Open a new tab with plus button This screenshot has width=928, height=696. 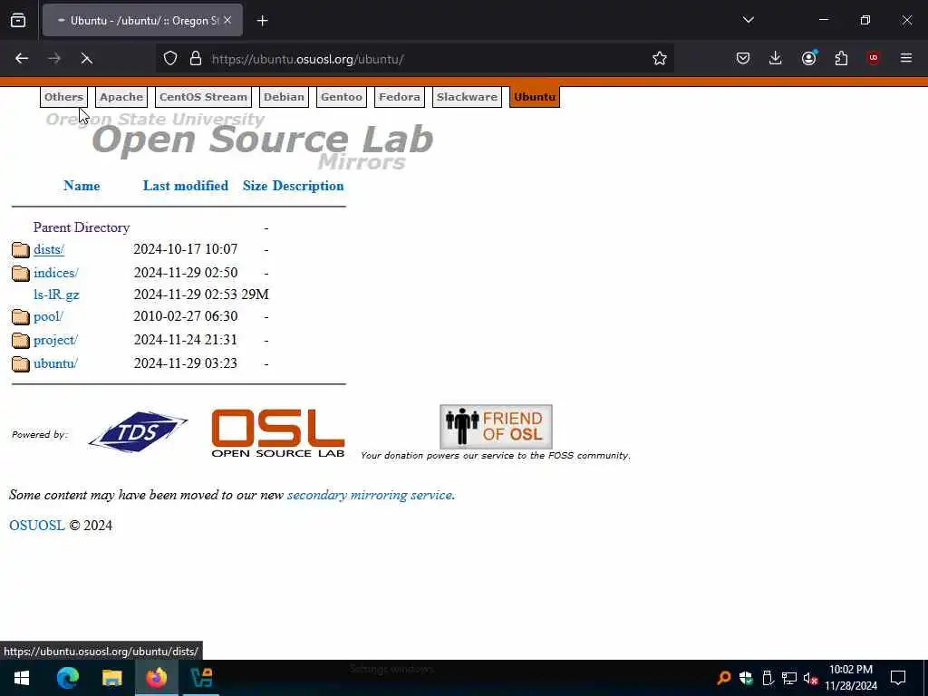[263, 21]
